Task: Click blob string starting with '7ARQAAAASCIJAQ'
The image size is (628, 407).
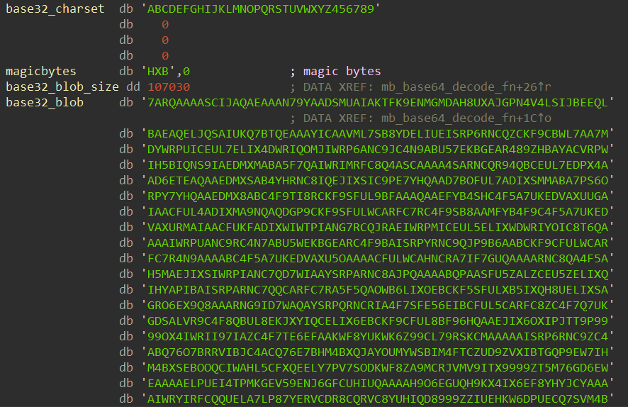Action: [x=378, y=103]
